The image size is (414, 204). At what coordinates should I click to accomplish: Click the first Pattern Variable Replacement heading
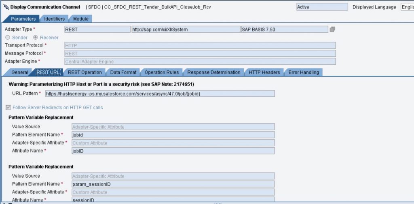[41, 117]
